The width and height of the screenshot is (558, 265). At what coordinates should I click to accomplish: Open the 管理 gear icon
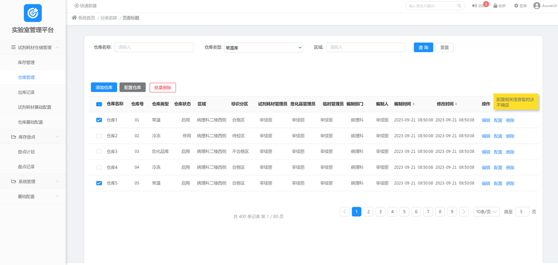516,6
